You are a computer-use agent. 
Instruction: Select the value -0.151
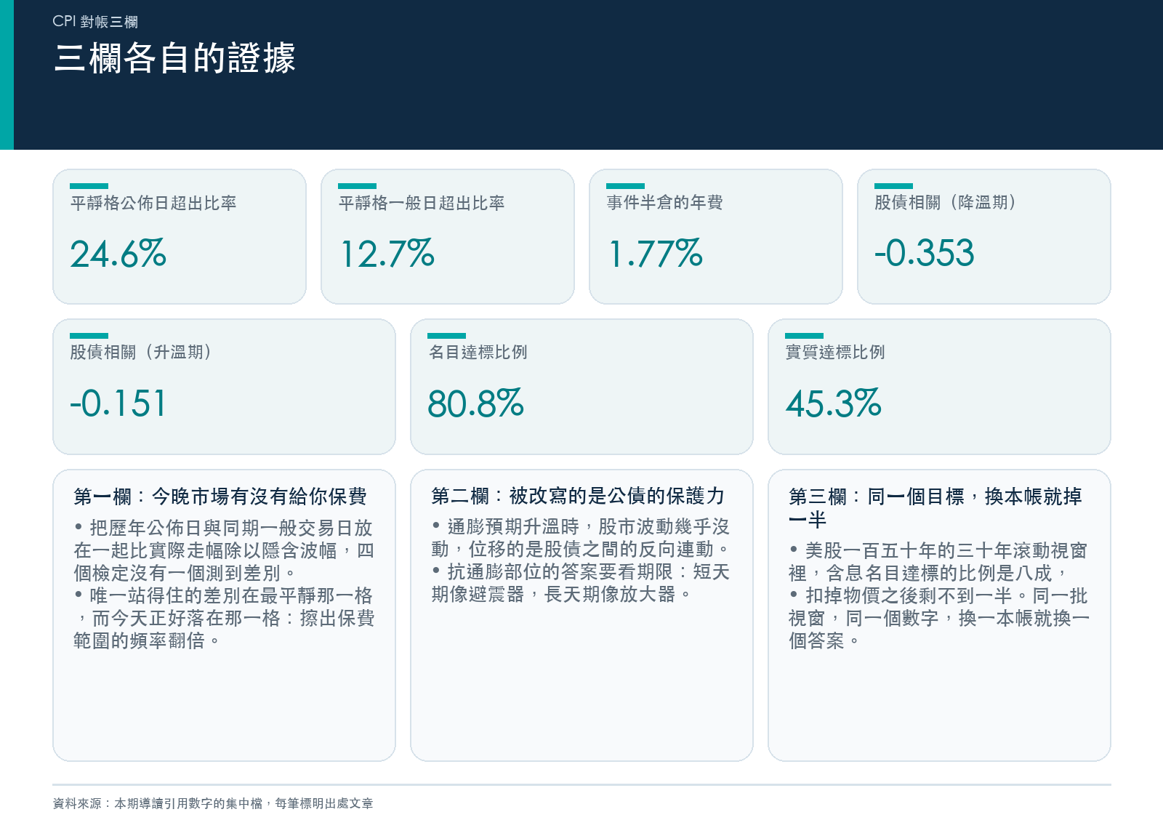pyautogui.click(x=118, y=403)
